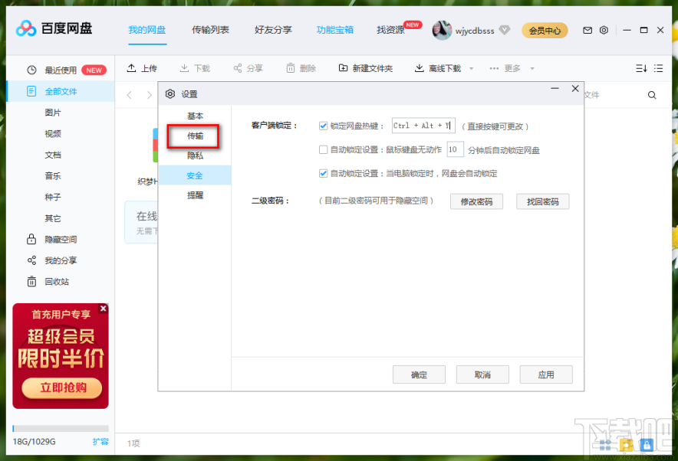678x461 pixels.
Task: Click the user avatar picture
Action: pyautogui.click(x=442, y=30)
